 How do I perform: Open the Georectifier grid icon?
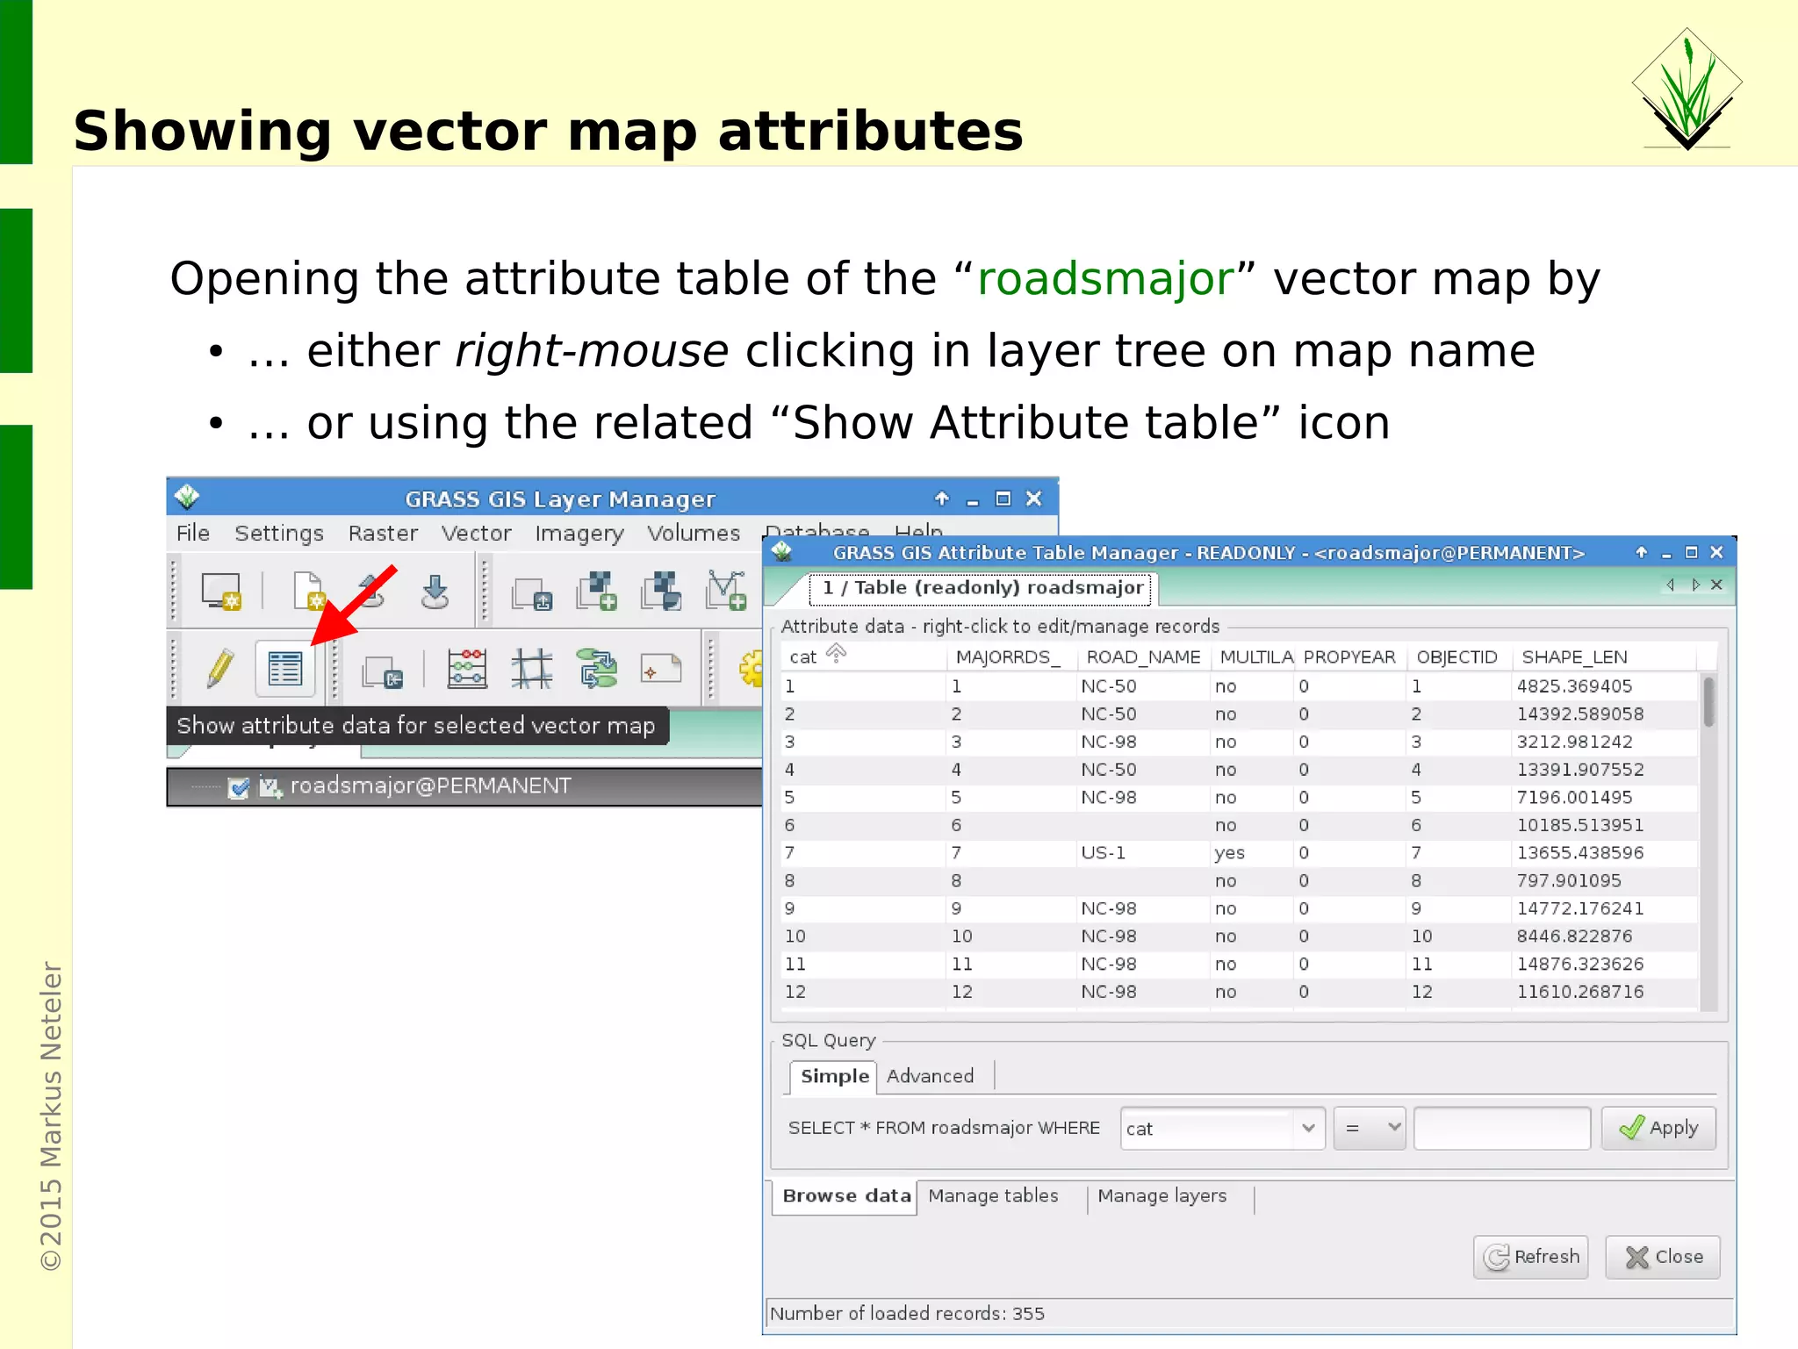(x=532, y=669)
